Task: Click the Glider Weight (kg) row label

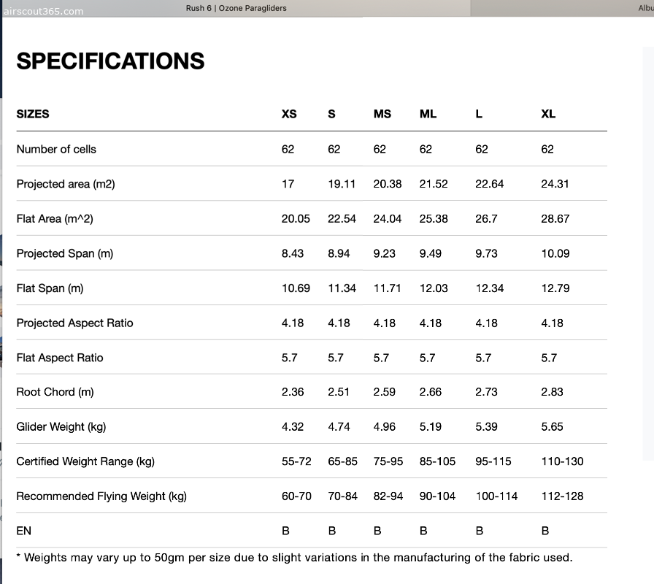Action: point(61,427)
